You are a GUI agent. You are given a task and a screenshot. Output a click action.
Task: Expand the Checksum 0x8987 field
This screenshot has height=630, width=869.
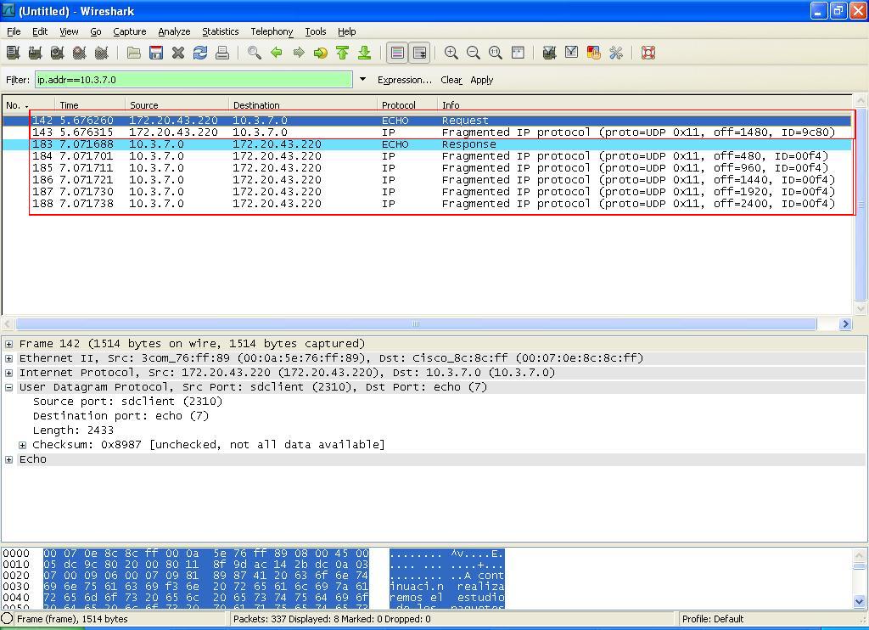click(22, 445)
